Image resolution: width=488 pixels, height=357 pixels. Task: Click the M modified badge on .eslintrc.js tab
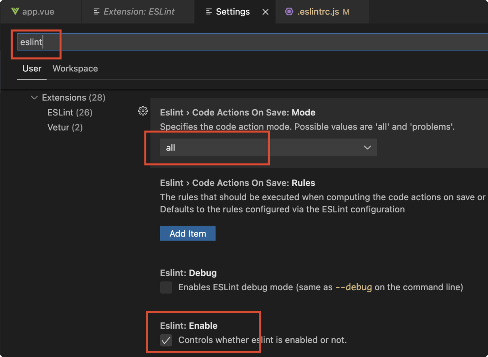click(346, 12)
